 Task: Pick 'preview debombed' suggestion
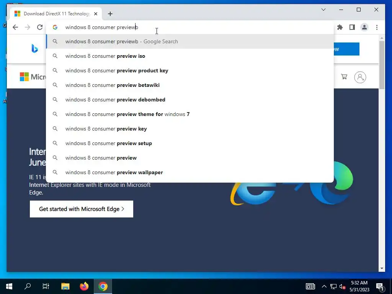click(x=190, y=100)
